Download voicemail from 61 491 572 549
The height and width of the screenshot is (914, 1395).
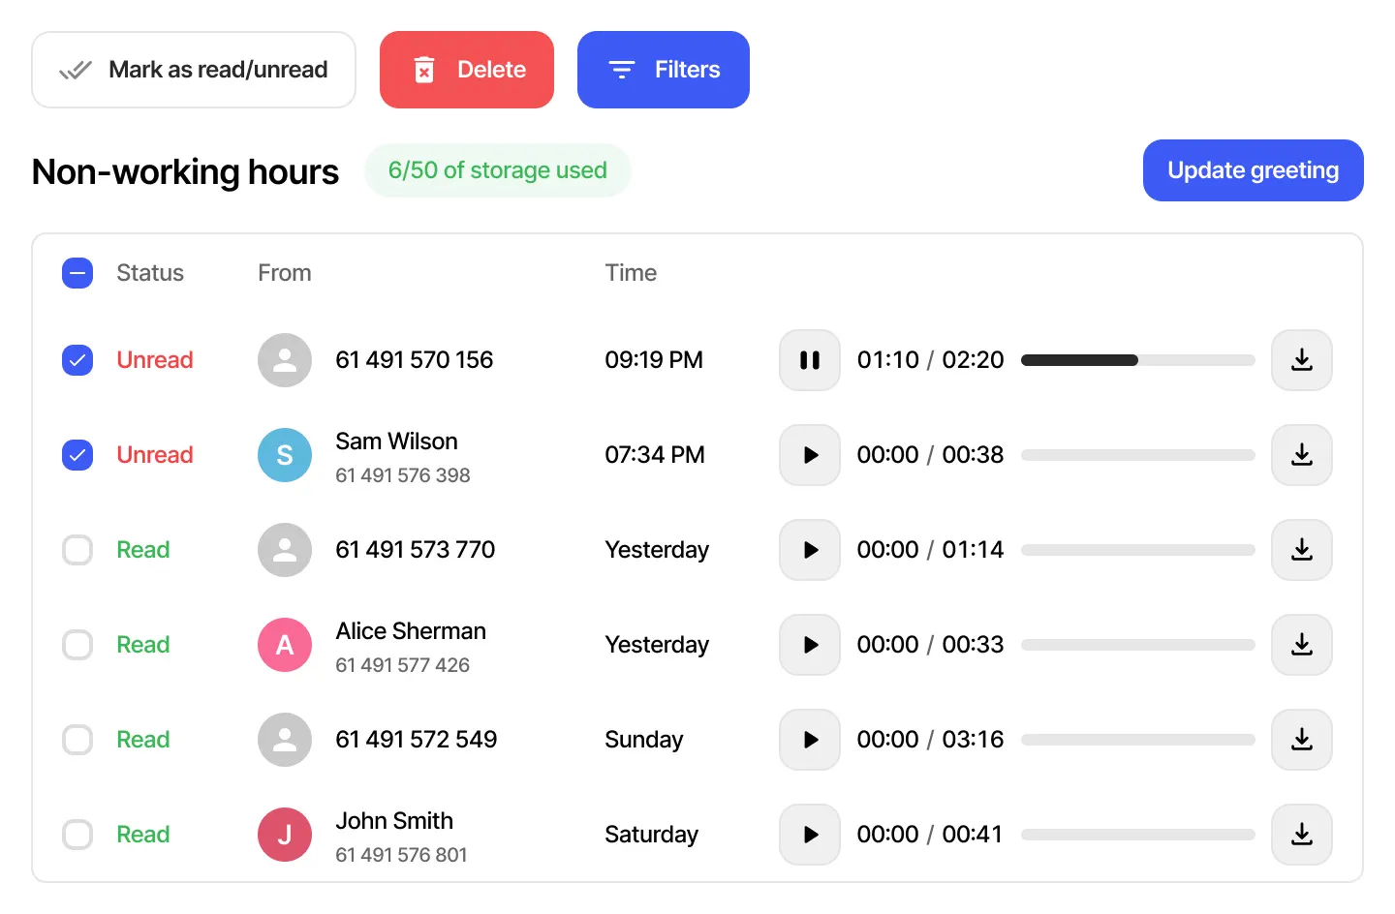(1302, 740)
